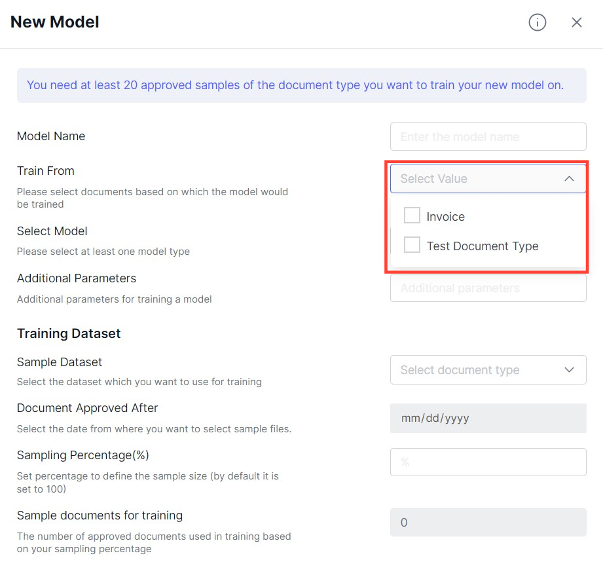Focus the Model Name text field
This screenshot has width=603, height=581.
(488, 137)
